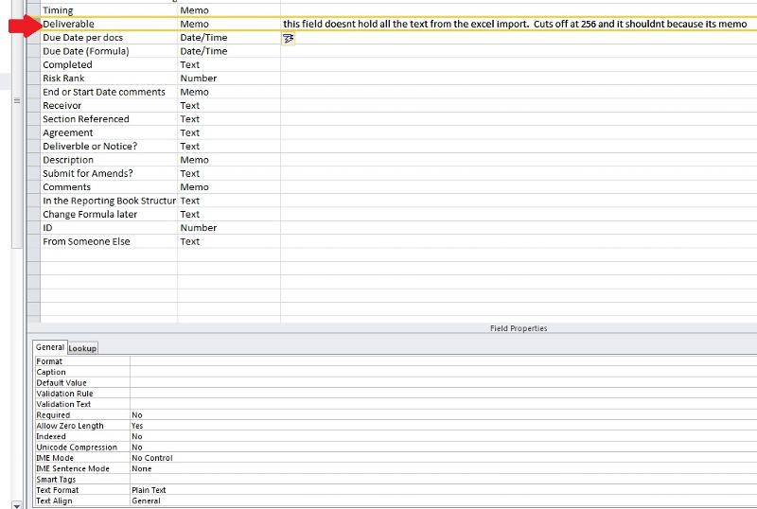
Task: Click the Caption property value box
Action: click(443, 372)
